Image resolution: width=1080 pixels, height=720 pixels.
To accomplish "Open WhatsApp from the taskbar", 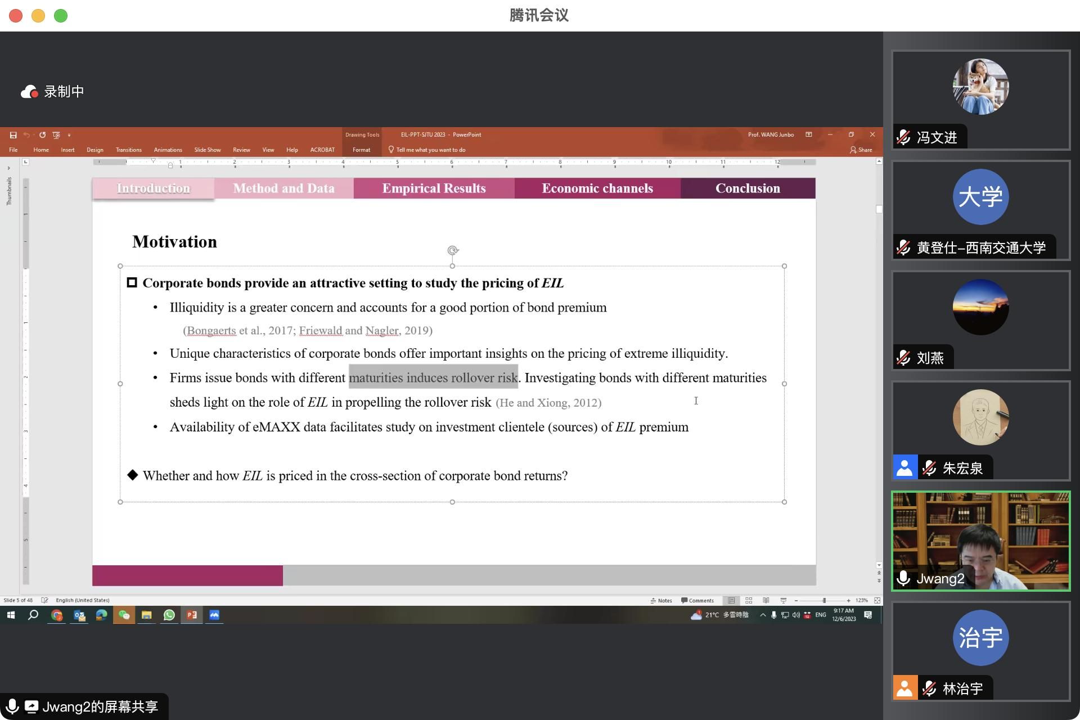I will pos(169,615).
